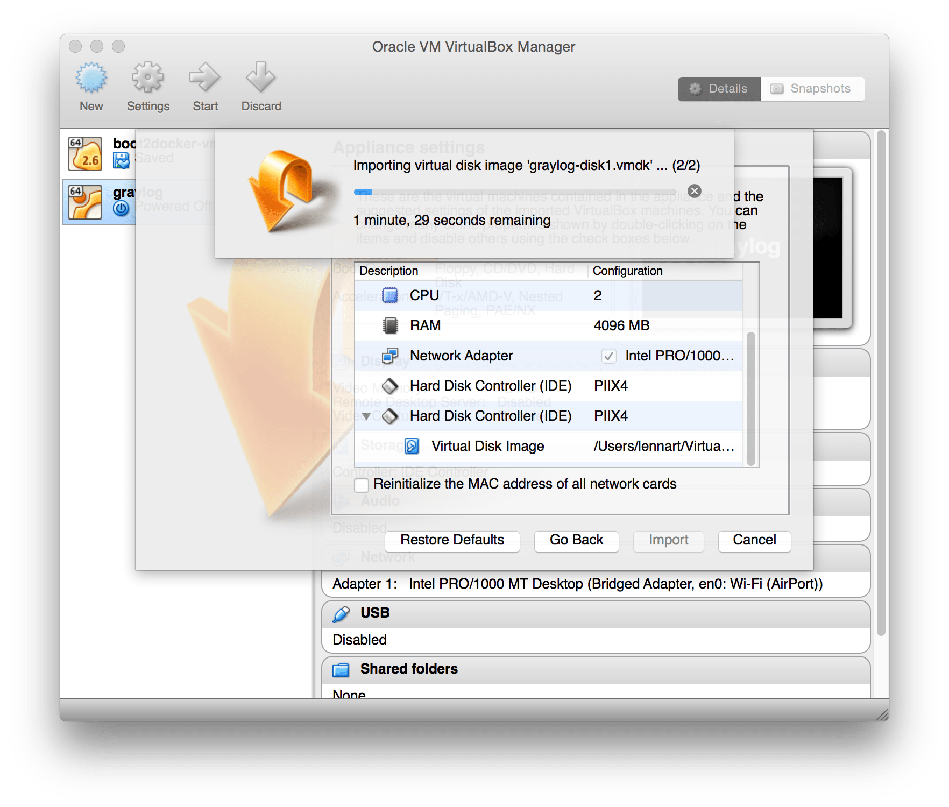
Task: Click the PIIX4 value of the first IDE controller
Action: pyautogui.click(x=611, y=386)
